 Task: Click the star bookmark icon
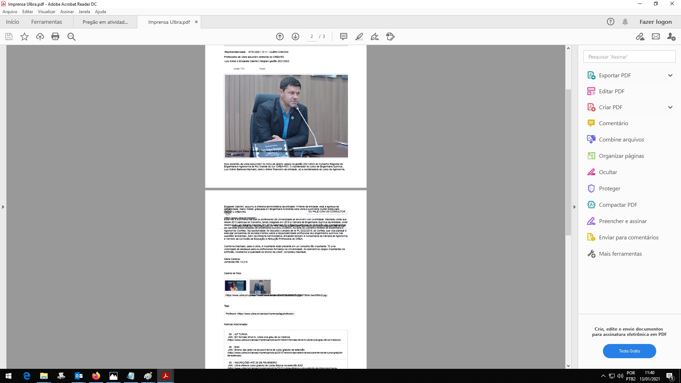click(x=24, y=37)
